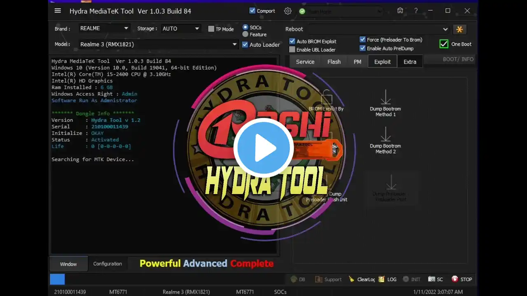The image size is (527, 296).
Task: Click the Intel(R) HD Graphics log line
Action: click(82, 81)
